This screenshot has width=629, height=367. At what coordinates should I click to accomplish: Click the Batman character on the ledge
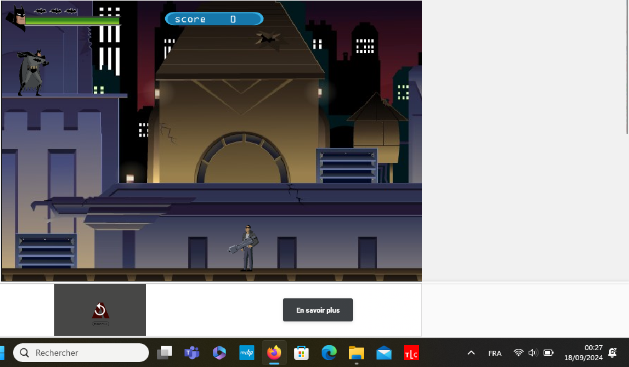[x=32, y=72]
